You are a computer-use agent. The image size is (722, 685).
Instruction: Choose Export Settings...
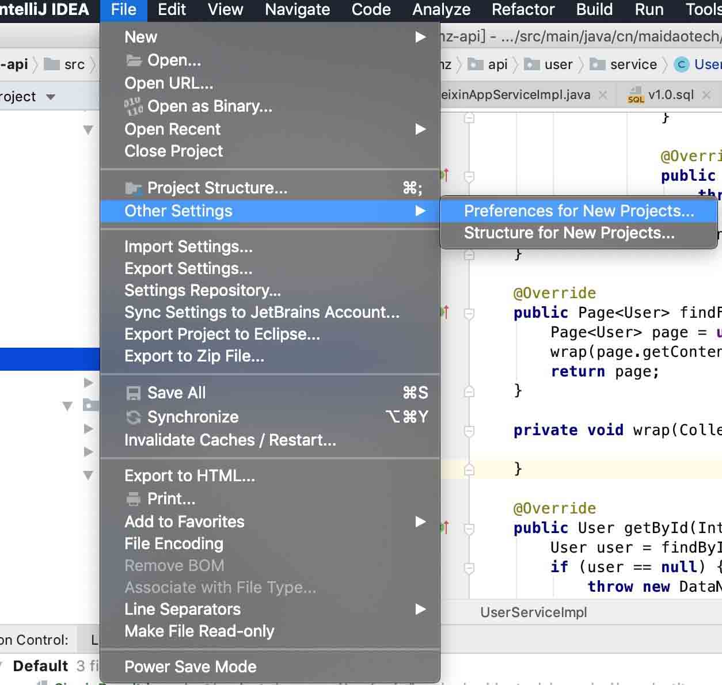click(x=270, y=269)
